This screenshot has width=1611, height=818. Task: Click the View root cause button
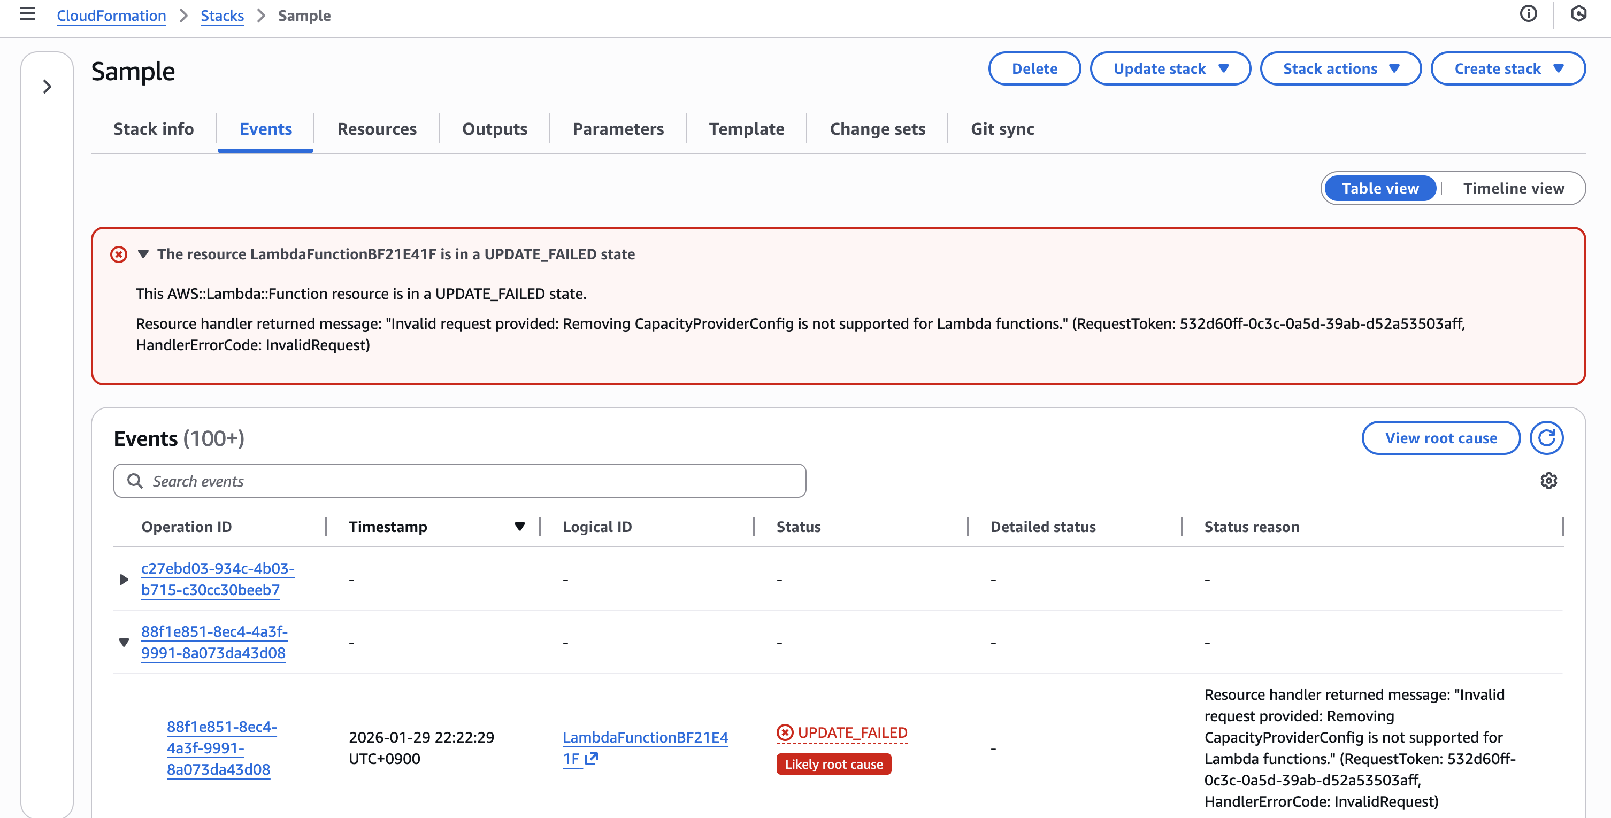pos(1440,438)
